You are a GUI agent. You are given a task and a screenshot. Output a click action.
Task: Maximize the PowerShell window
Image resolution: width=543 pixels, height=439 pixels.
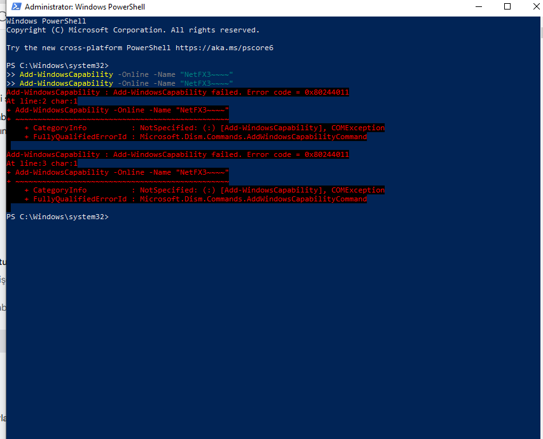click(507, 6)
